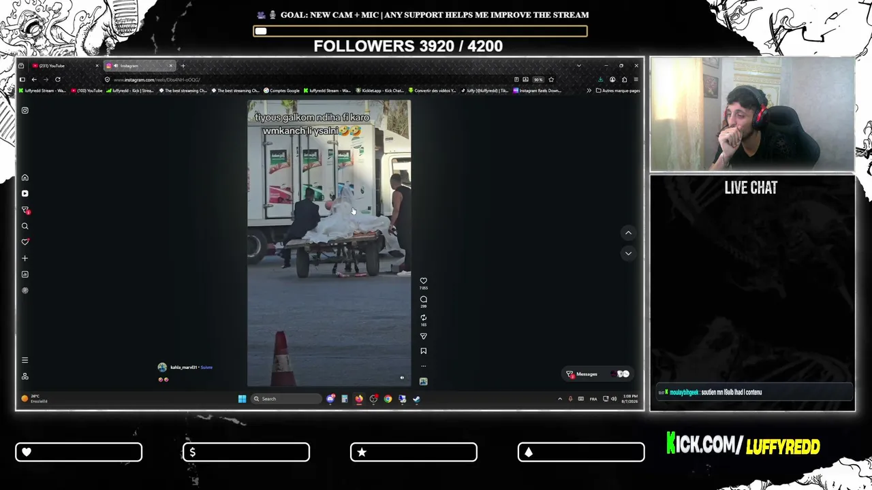The image size is (872, 490).
Task: Open the browser downloads arrow icon
Action: coord(600,80)
